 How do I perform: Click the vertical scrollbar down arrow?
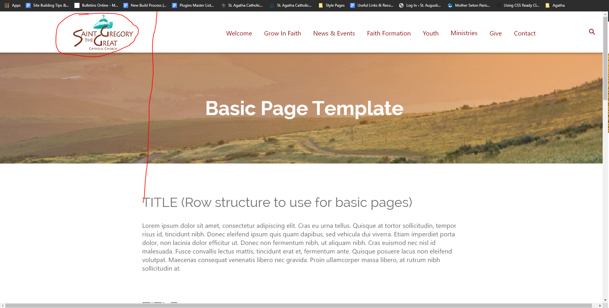tap(606, 300)
